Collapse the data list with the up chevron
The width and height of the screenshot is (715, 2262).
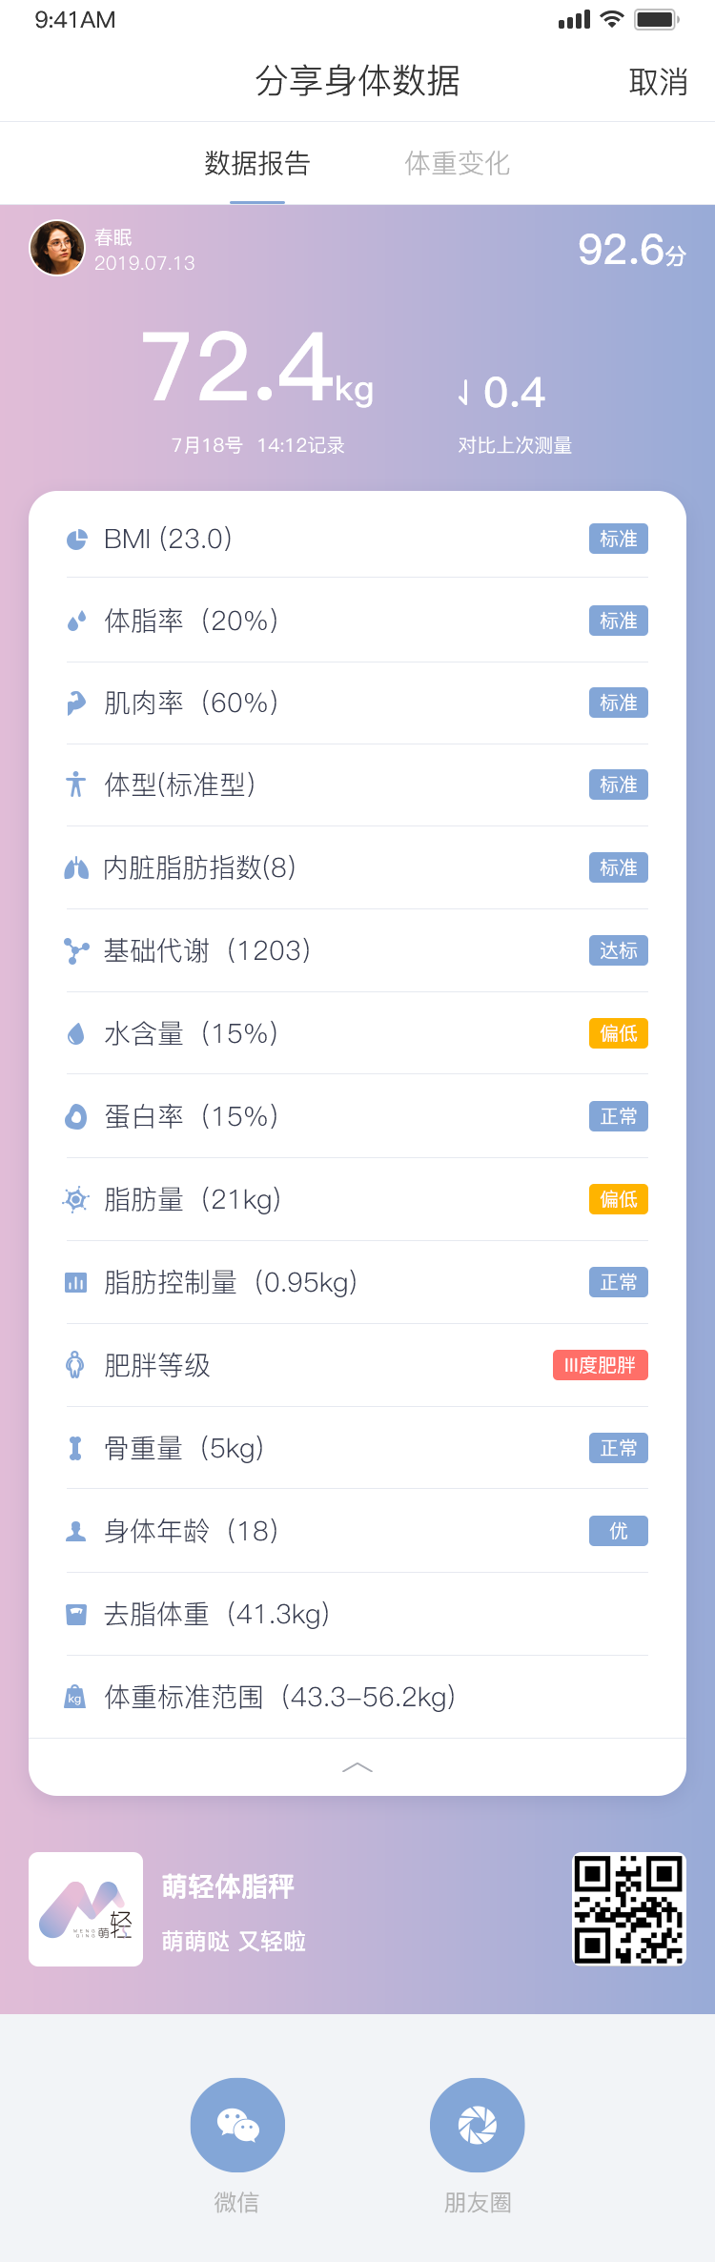pyautogui.click(x=357, y=1767)
